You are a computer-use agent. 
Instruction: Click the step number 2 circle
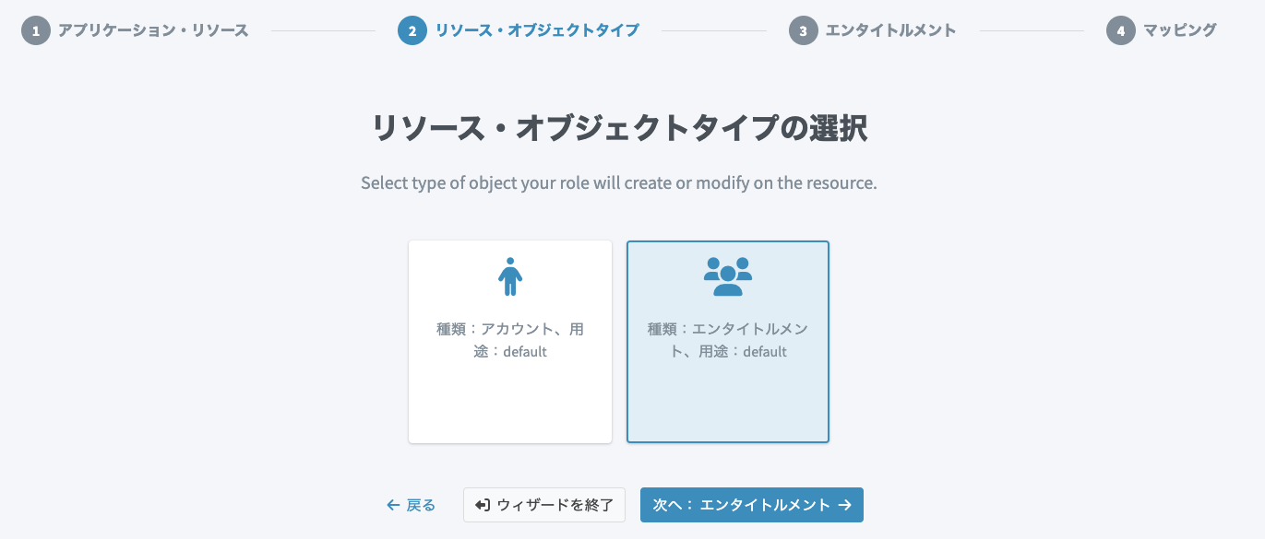(x=412, y=30)
